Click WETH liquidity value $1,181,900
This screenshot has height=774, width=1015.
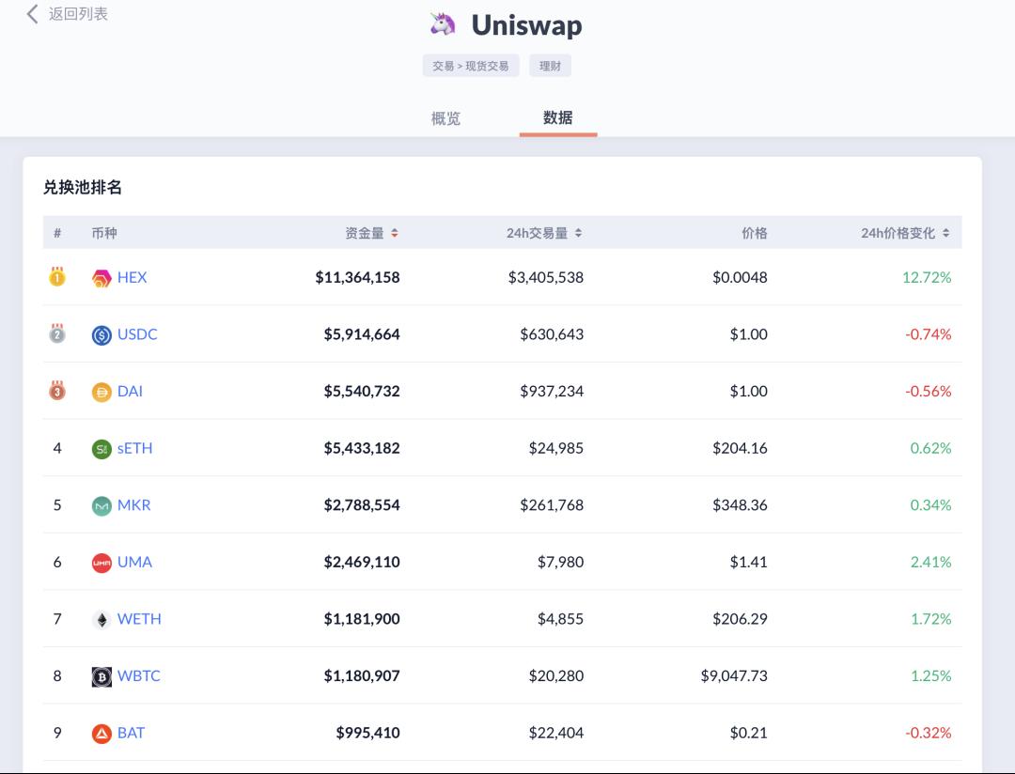point(362,619)
